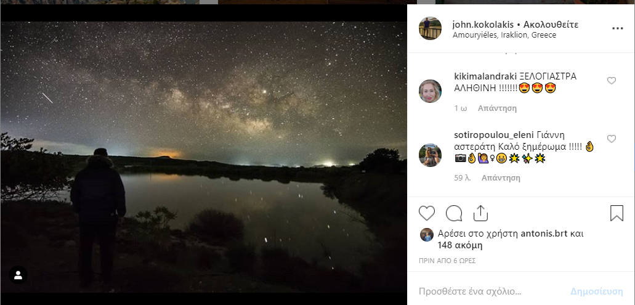Open Amouryiéles, Iraklion location link

tap(504, 35)
